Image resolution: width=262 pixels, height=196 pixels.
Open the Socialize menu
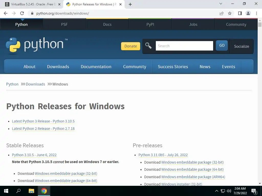(x=242, y=46)
